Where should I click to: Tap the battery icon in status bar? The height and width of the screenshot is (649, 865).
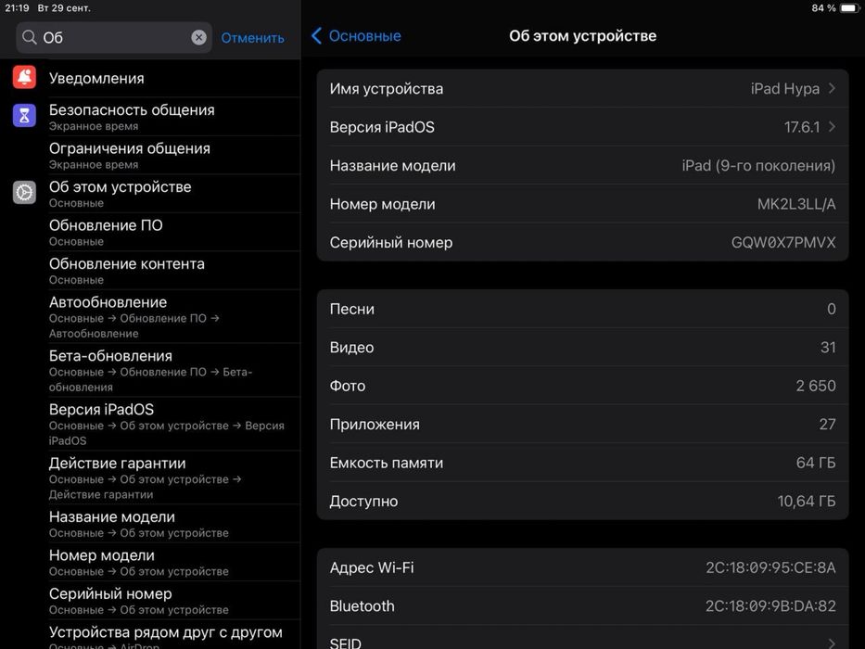849,8
